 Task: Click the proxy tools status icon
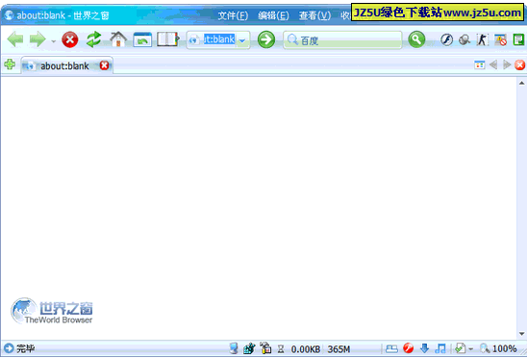point(265,348)
